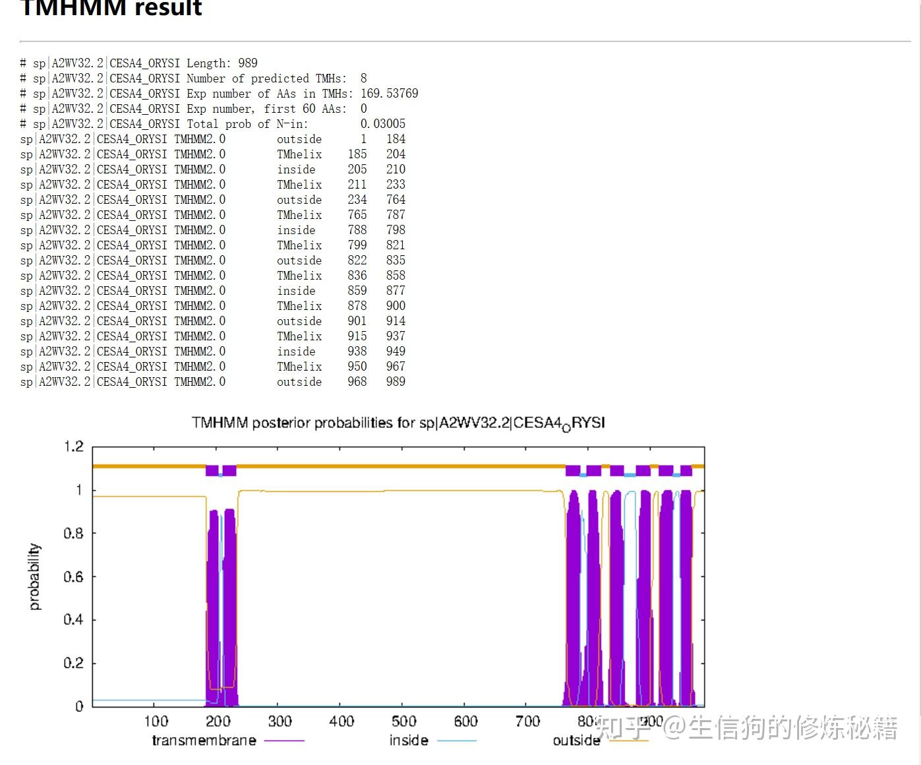921x765 pixels.
Task: Select the final end position "989" in the last row
Action: [396, 382]
